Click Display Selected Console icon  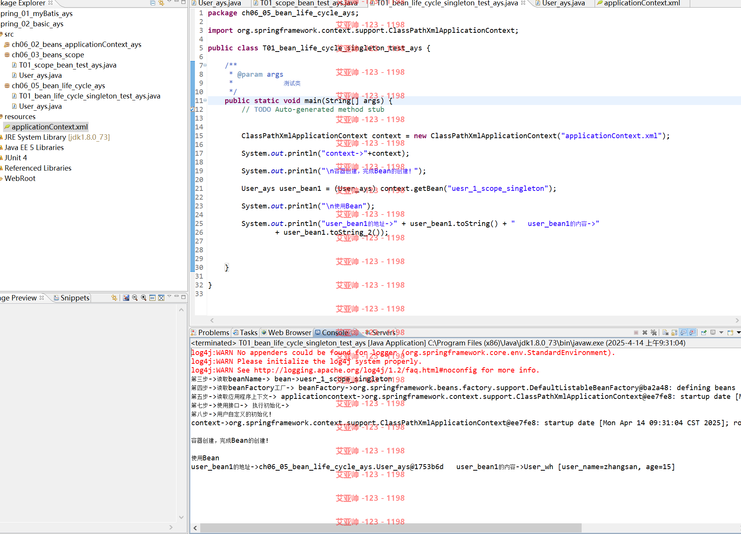click(713, 332)
